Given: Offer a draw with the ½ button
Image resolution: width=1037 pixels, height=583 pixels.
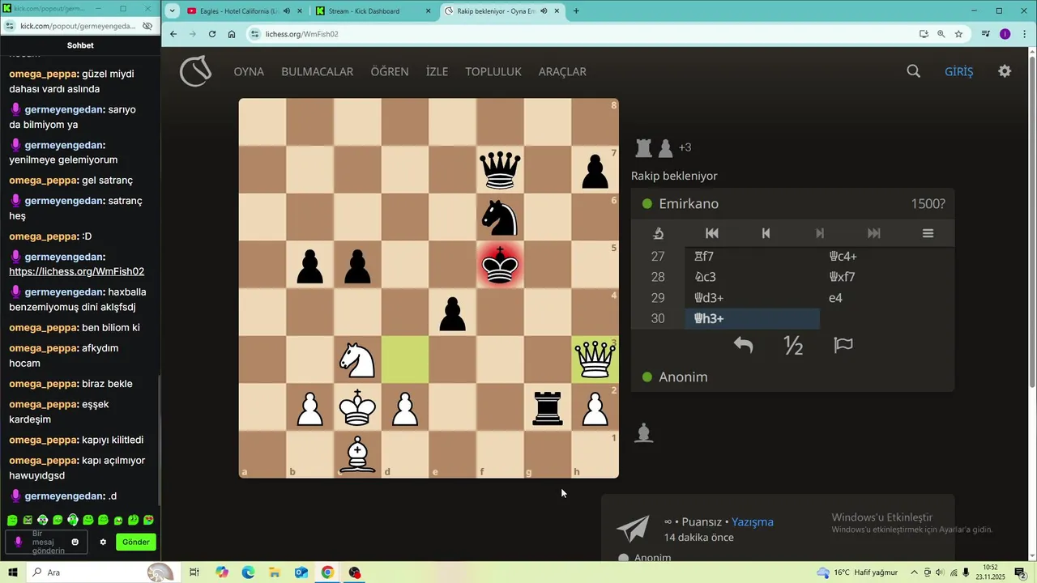Looking at the screenshot, I should coord(793,346).
